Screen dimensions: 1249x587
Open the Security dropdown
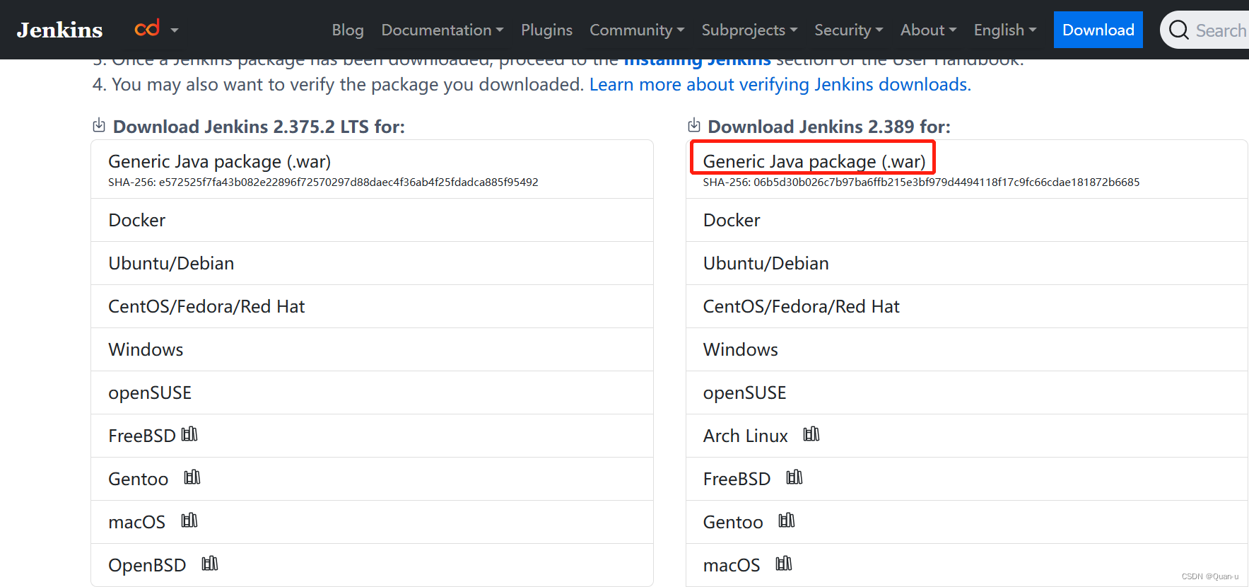849,30
